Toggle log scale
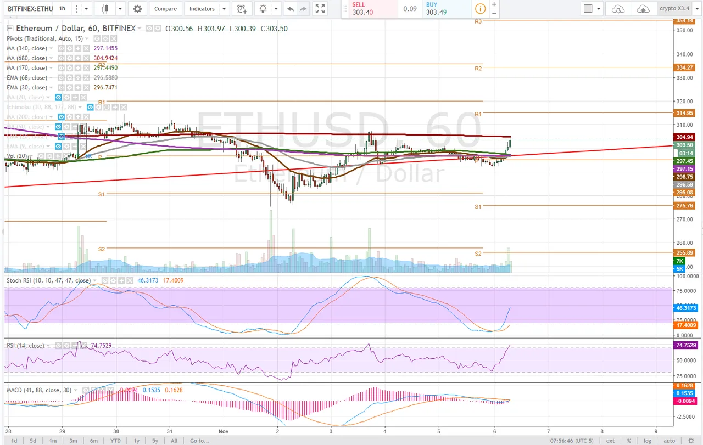 pos(649,440)
